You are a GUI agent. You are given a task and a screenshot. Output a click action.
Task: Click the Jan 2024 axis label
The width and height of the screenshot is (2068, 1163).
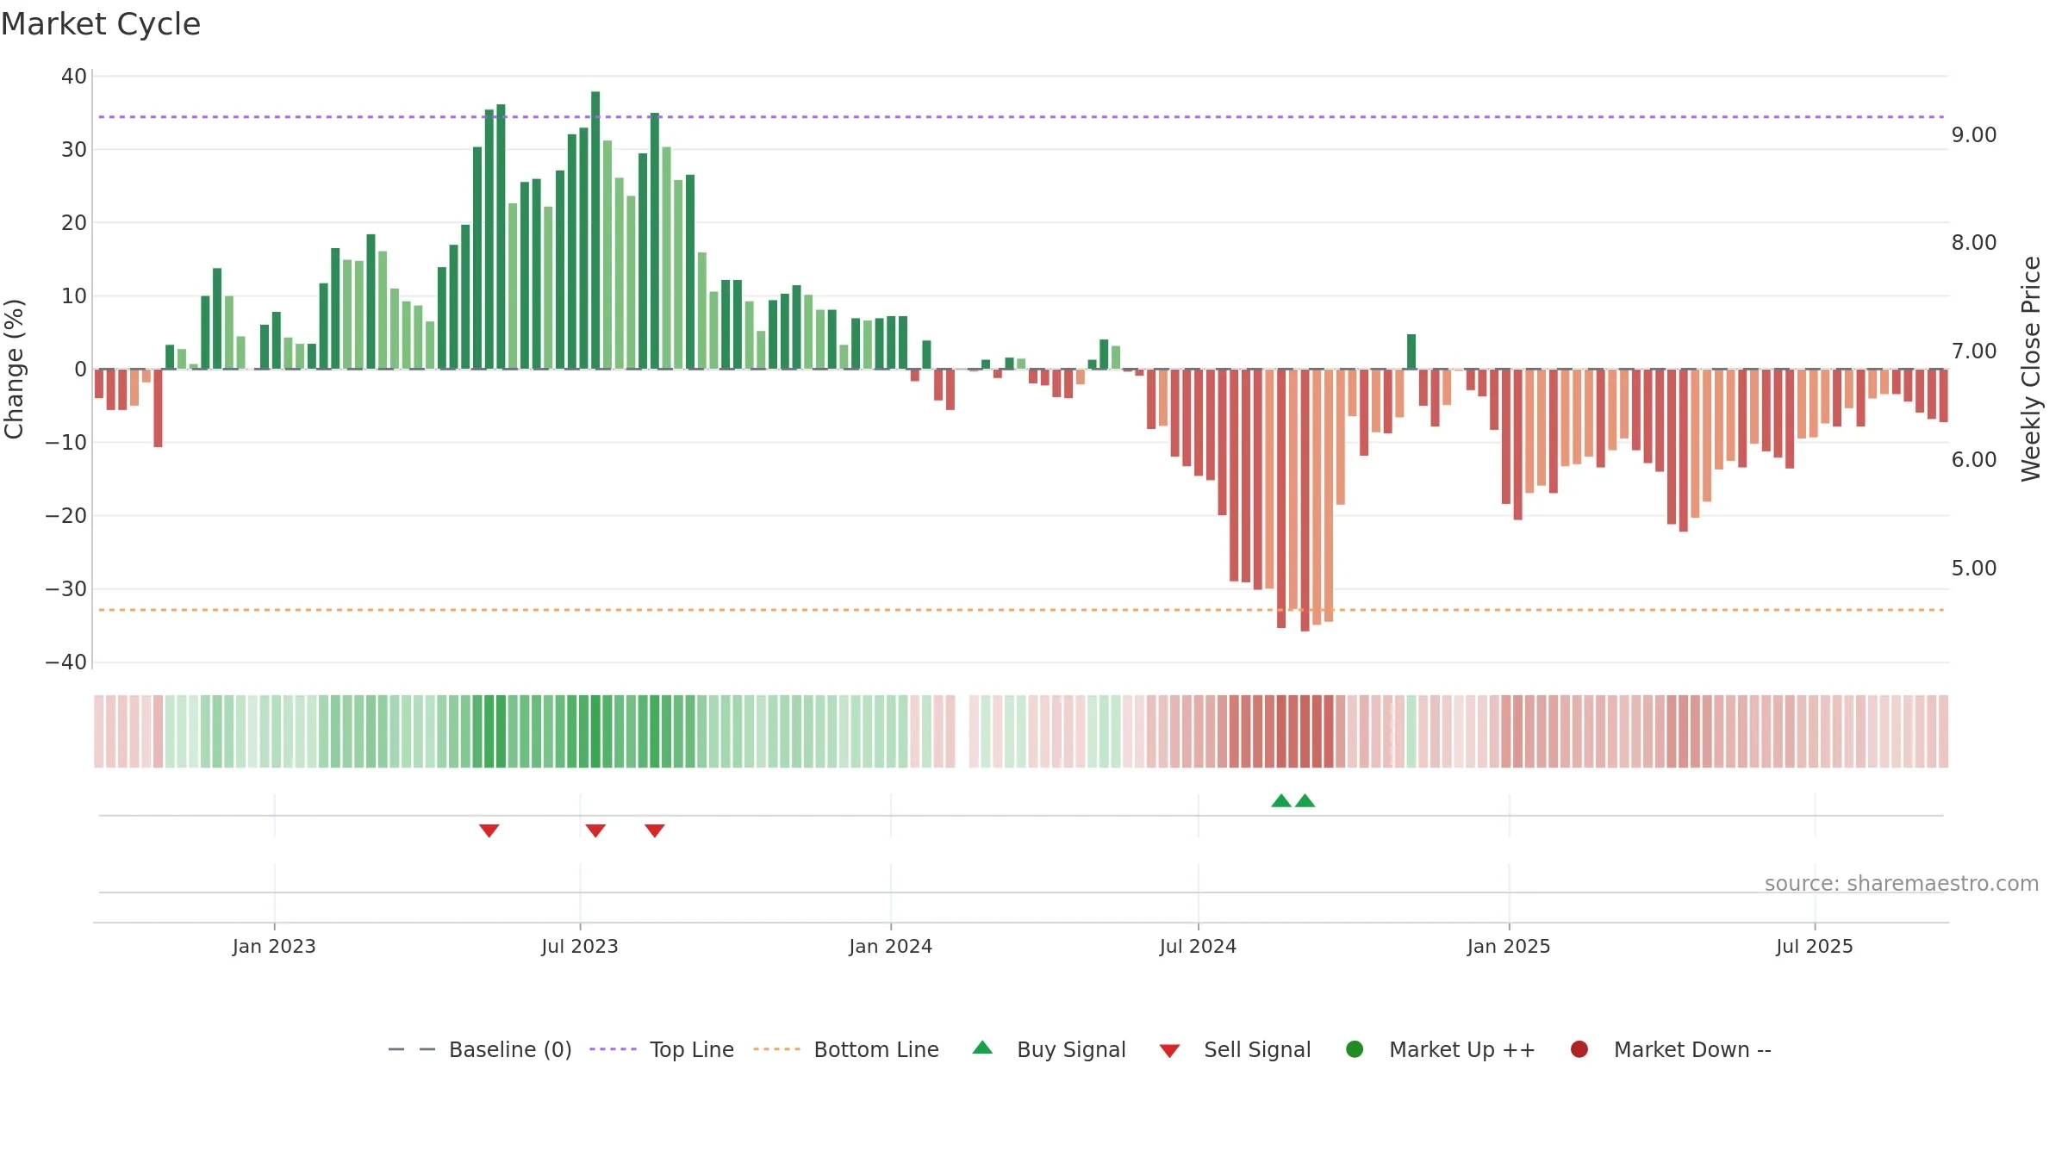click(890, 947)
